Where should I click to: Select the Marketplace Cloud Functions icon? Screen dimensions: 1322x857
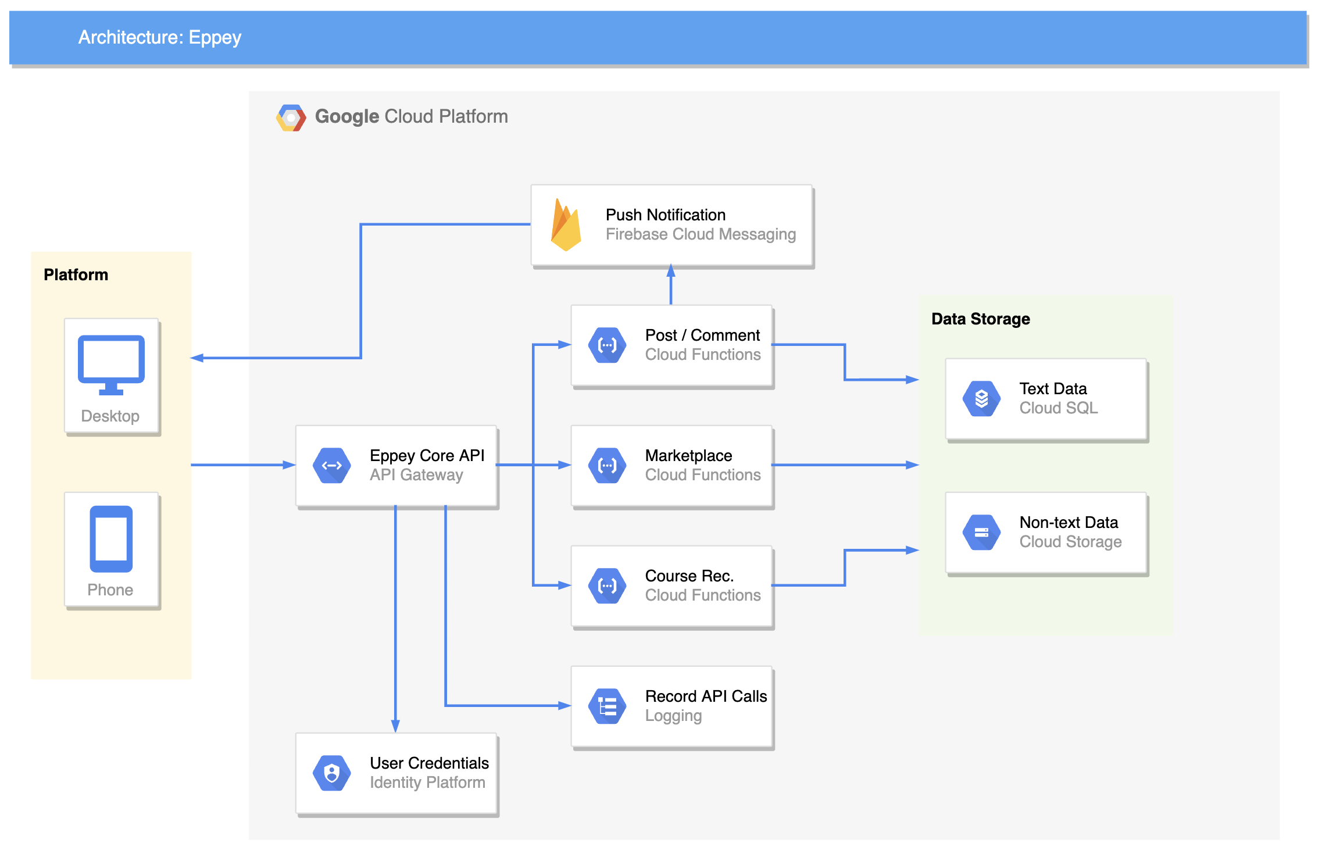[x=607, y=465]
